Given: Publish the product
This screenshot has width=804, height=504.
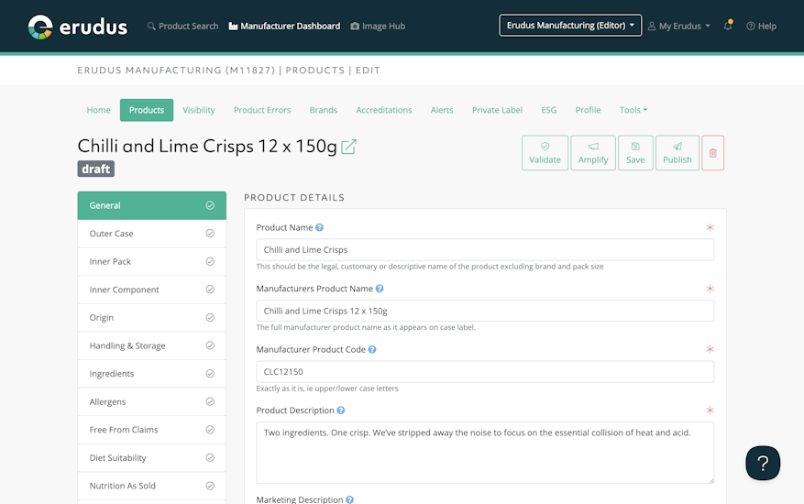Looking at the screenshot, I should click(x=677, y=153).
